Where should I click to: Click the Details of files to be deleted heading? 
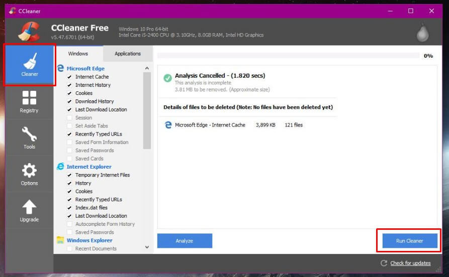pos(248,107)
